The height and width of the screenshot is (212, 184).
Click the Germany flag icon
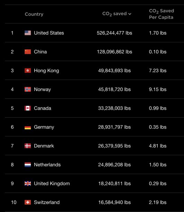click(28, 127)
